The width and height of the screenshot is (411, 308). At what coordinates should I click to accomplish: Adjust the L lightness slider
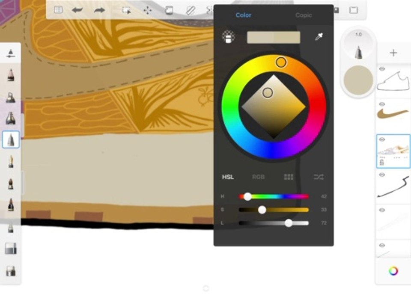(x=274, y=223)
